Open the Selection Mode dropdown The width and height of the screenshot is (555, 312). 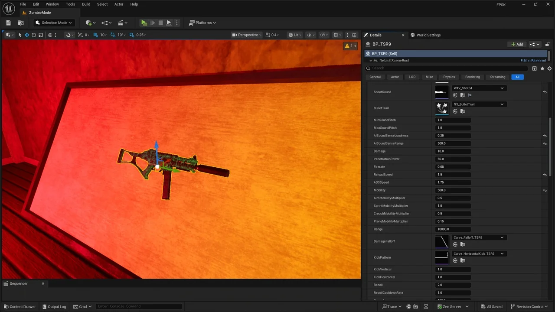54,23
